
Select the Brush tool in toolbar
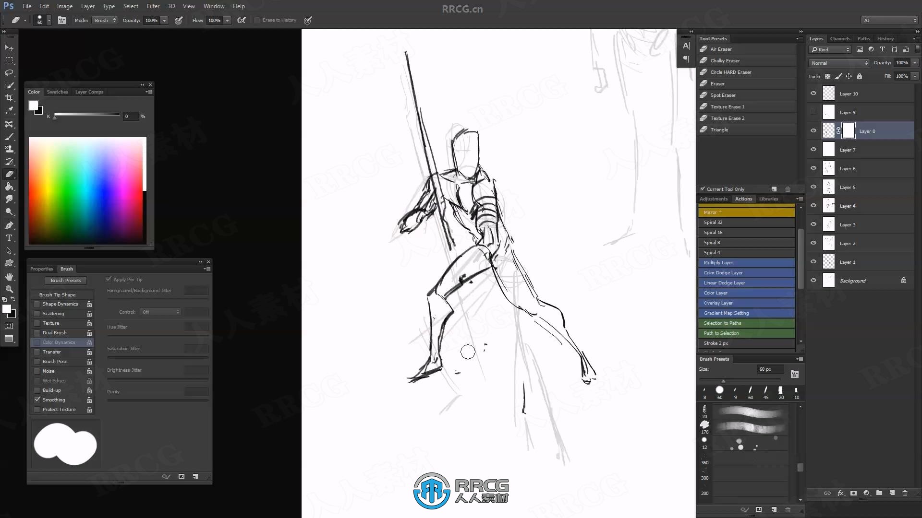(x=9, y=137)
